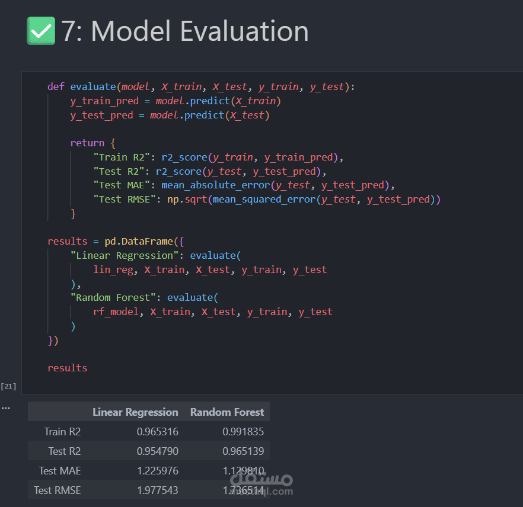523x507 pixels.
Task: Click the 'Linear Regression' column header
Action: tap(135, 412)
